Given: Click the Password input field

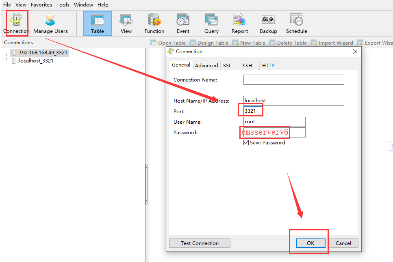Looking at the screenshot, I should pyautogui.click(x=274, y=132).
